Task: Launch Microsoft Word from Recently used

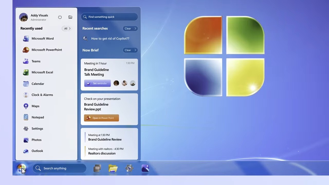Action: tap(42, 39)
